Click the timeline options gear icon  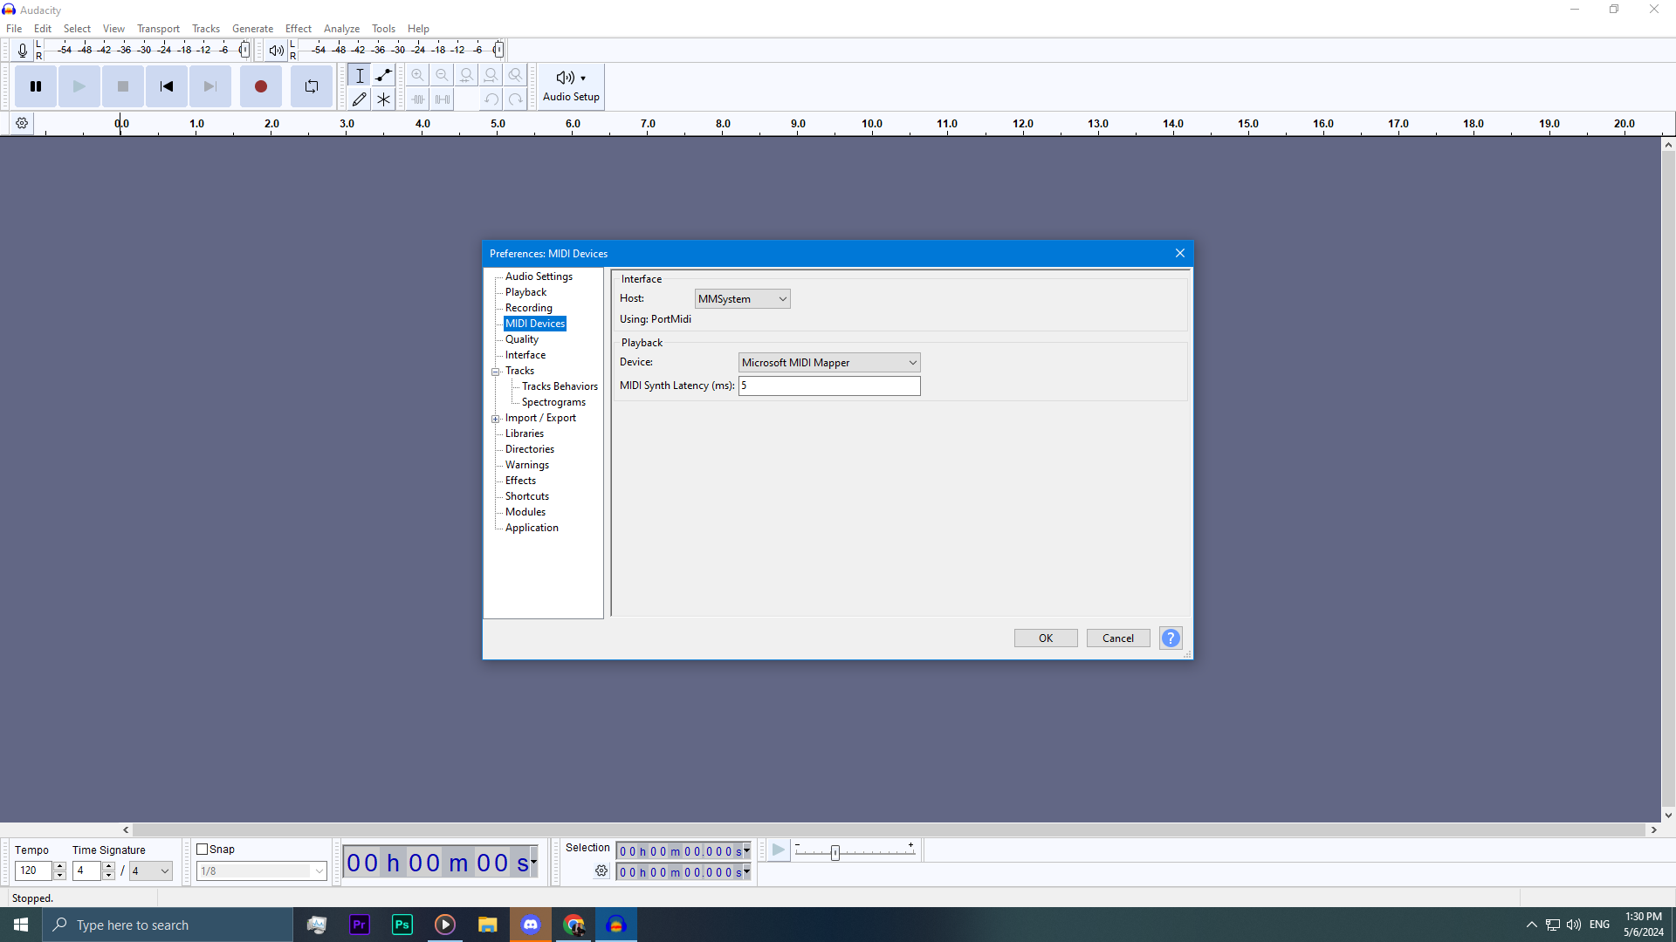click(x=22, y=124)
